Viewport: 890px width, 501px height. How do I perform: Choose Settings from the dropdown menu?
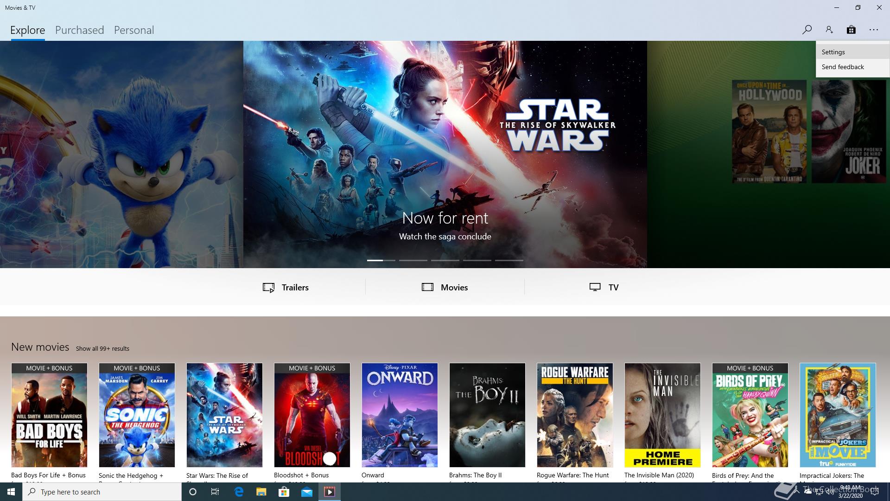tap(852, 52)
